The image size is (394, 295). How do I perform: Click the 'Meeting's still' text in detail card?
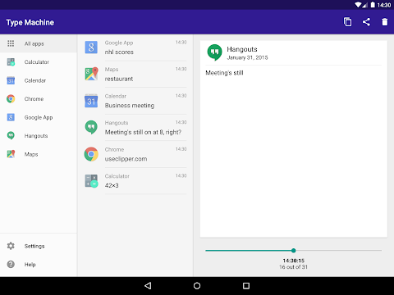[x=224, y=73]
